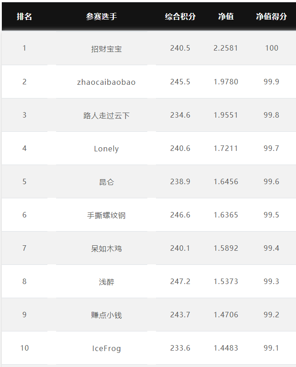Click the 2.2581 net value cell
296x367 pixels.
(226, 48)
